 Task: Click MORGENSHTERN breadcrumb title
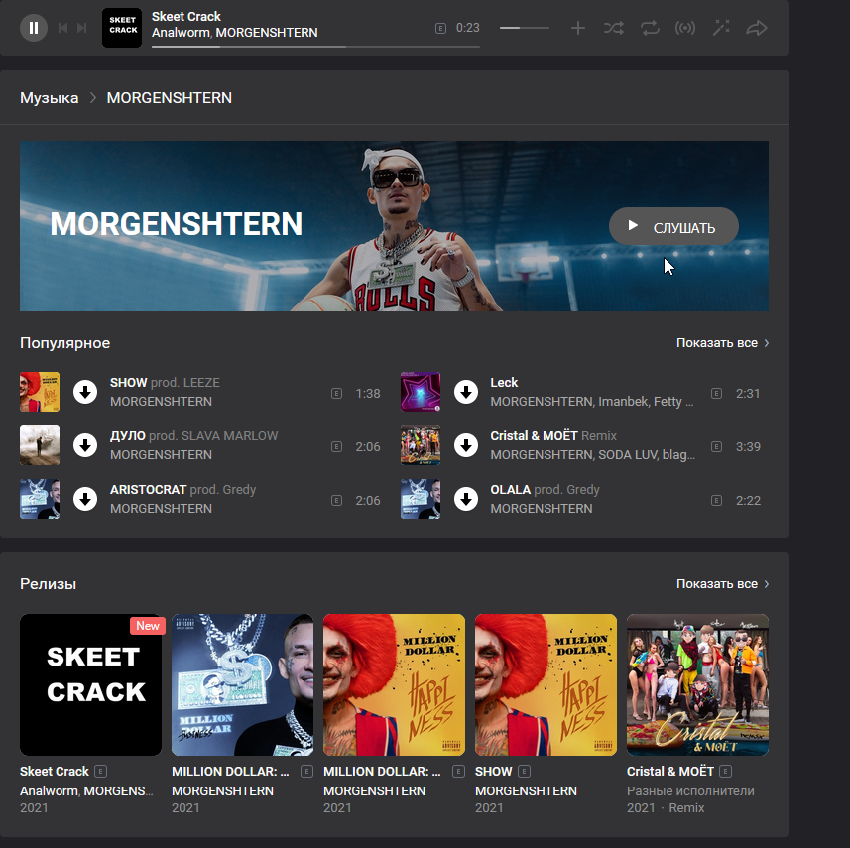coord(170,98)
